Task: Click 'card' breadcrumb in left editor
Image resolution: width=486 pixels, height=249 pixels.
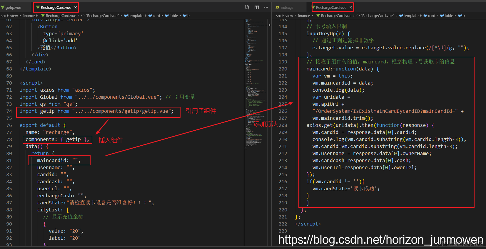Action: (x=156, y=16)
